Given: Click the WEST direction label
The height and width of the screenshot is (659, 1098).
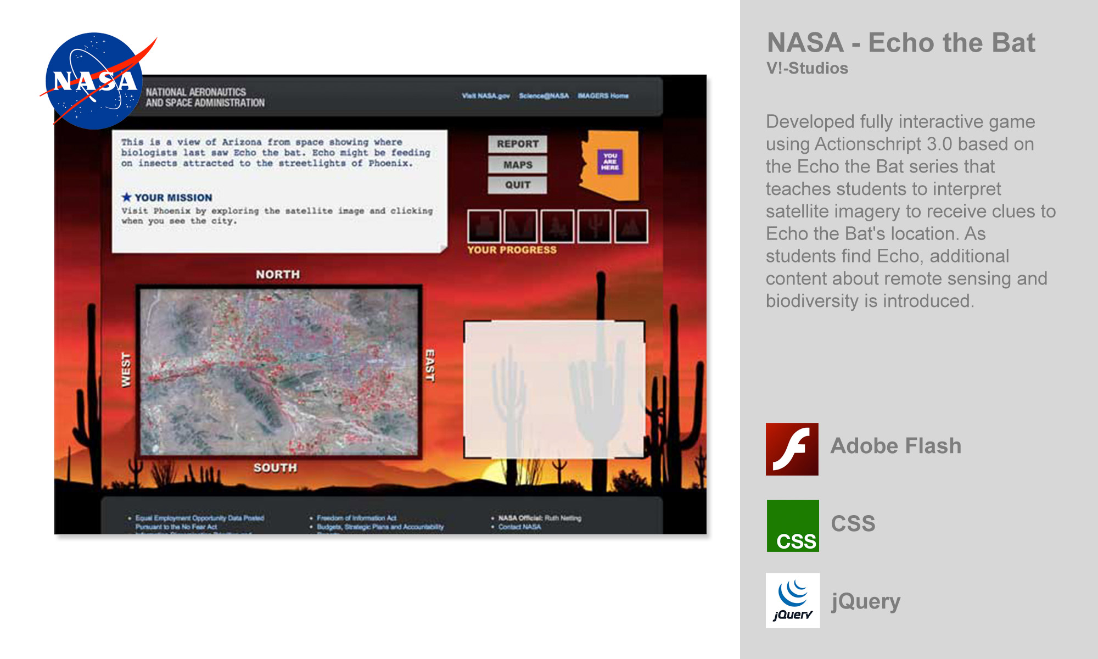Looking at the screenshot, I should [x=126, y=370].
